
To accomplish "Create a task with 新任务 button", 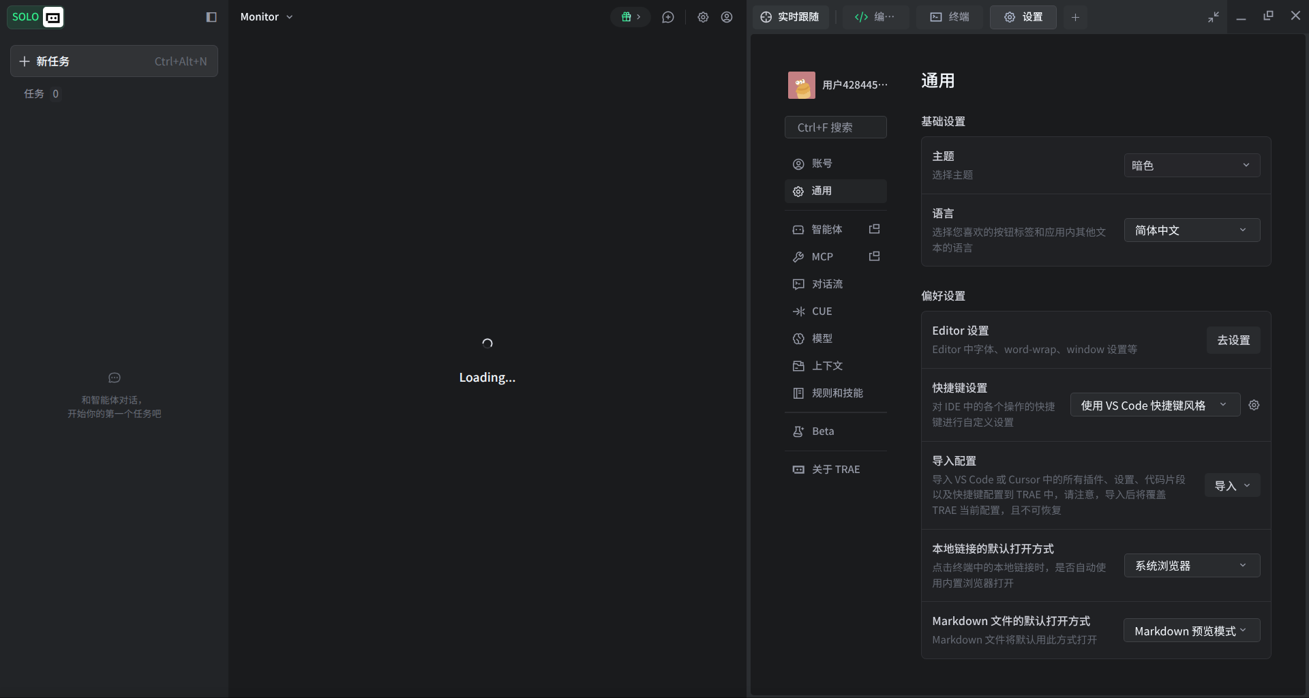I will coord(114,61).
